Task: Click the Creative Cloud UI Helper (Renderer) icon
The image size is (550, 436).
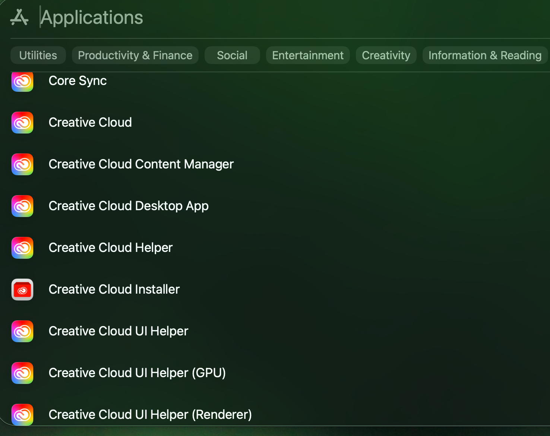Action: click(22, 415)
